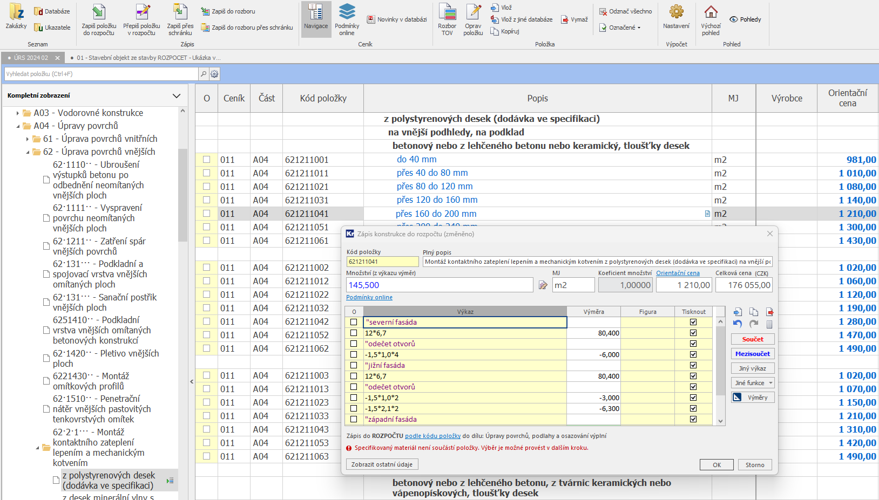Switch to the 01 - Stavební objekt tab

pyautogui.click(x=148, y=58)
